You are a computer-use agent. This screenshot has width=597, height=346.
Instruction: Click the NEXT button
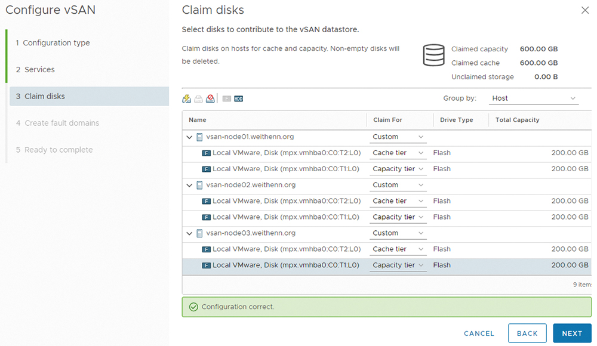573,333
